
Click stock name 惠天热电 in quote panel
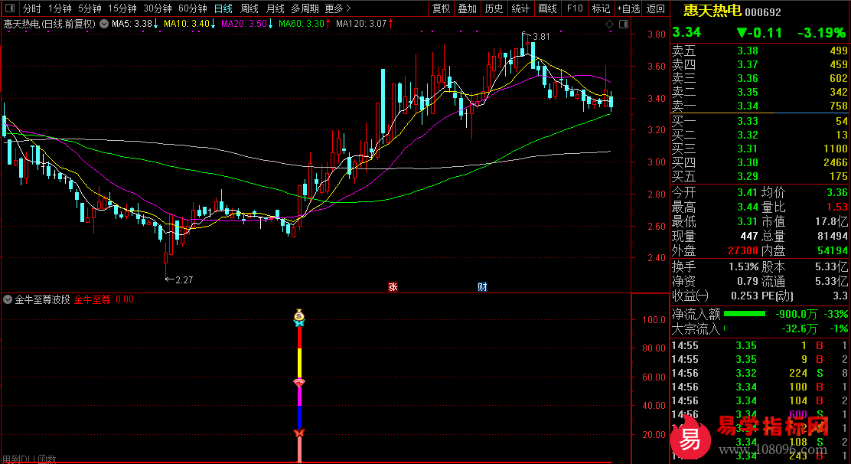(x=712, y=10)
